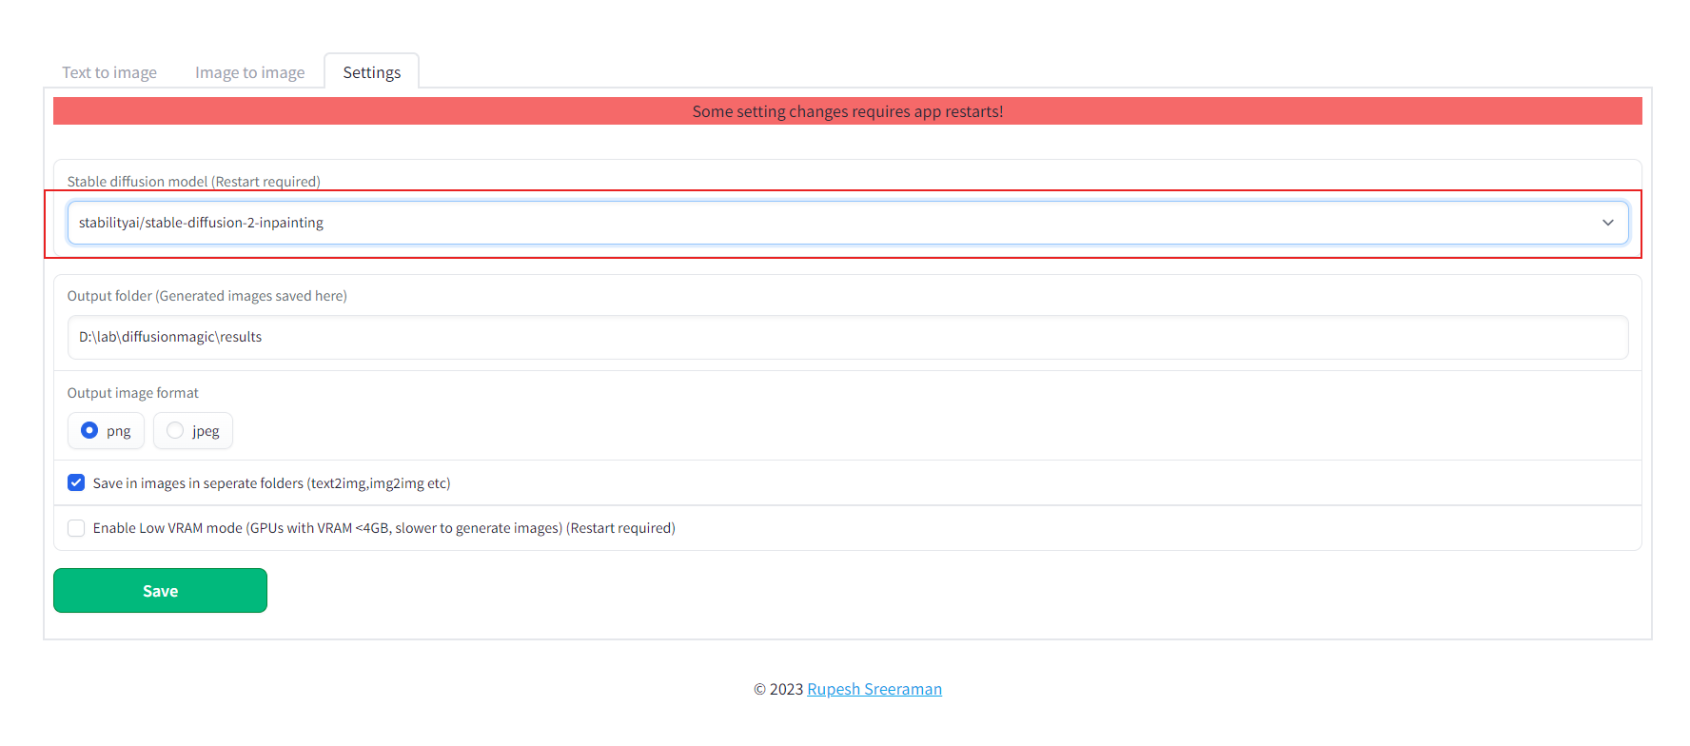Click the 'Output image format' label

133,393
